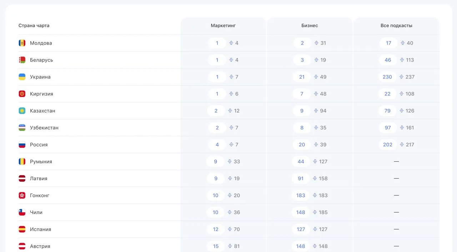457x252 pixels.
Task: Click the Spain flag icon
Action: (22, 229)
